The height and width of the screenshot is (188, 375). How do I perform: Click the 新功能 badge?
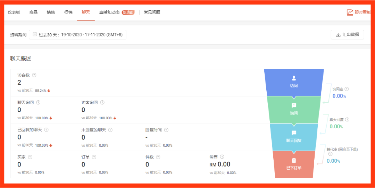pos(128,12)
